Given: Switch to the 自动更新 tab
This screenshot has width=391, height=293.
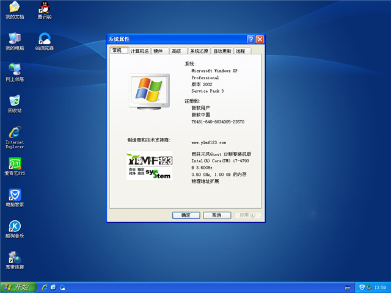Looking at the screenshot, I should click(222, 51).
